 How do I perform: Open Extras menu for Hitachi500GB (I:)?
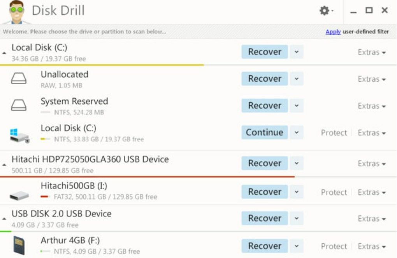372,192
